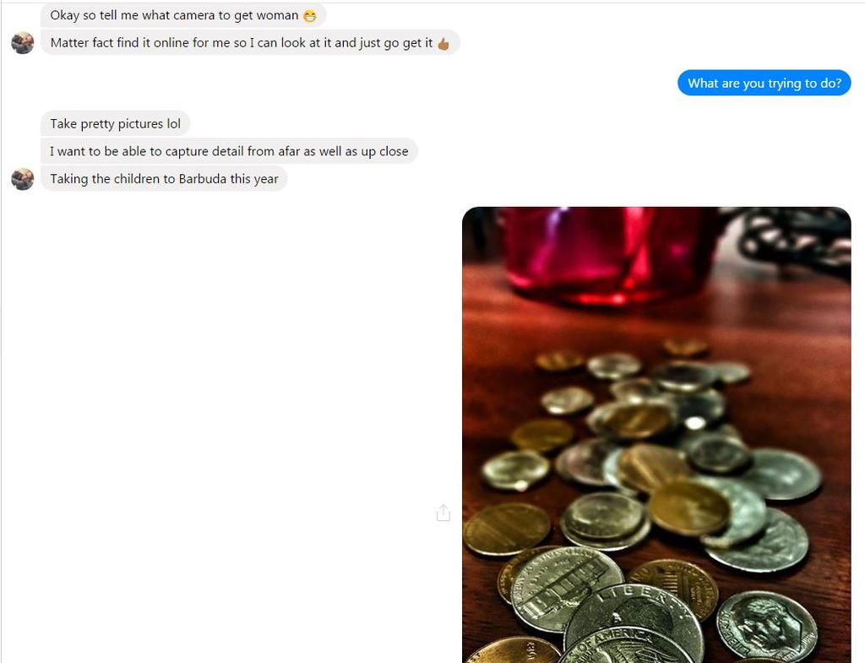The height and width of the screenshot is (663, 865).
Task: Open sender avatar beside the Barbuda message
Action: coord(23,179)
